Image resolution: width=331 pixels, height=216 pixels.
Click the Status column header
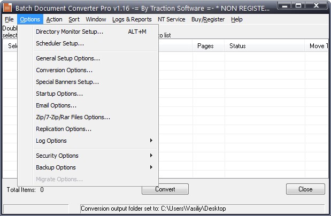pyautogui.click(x=237, y=46)
